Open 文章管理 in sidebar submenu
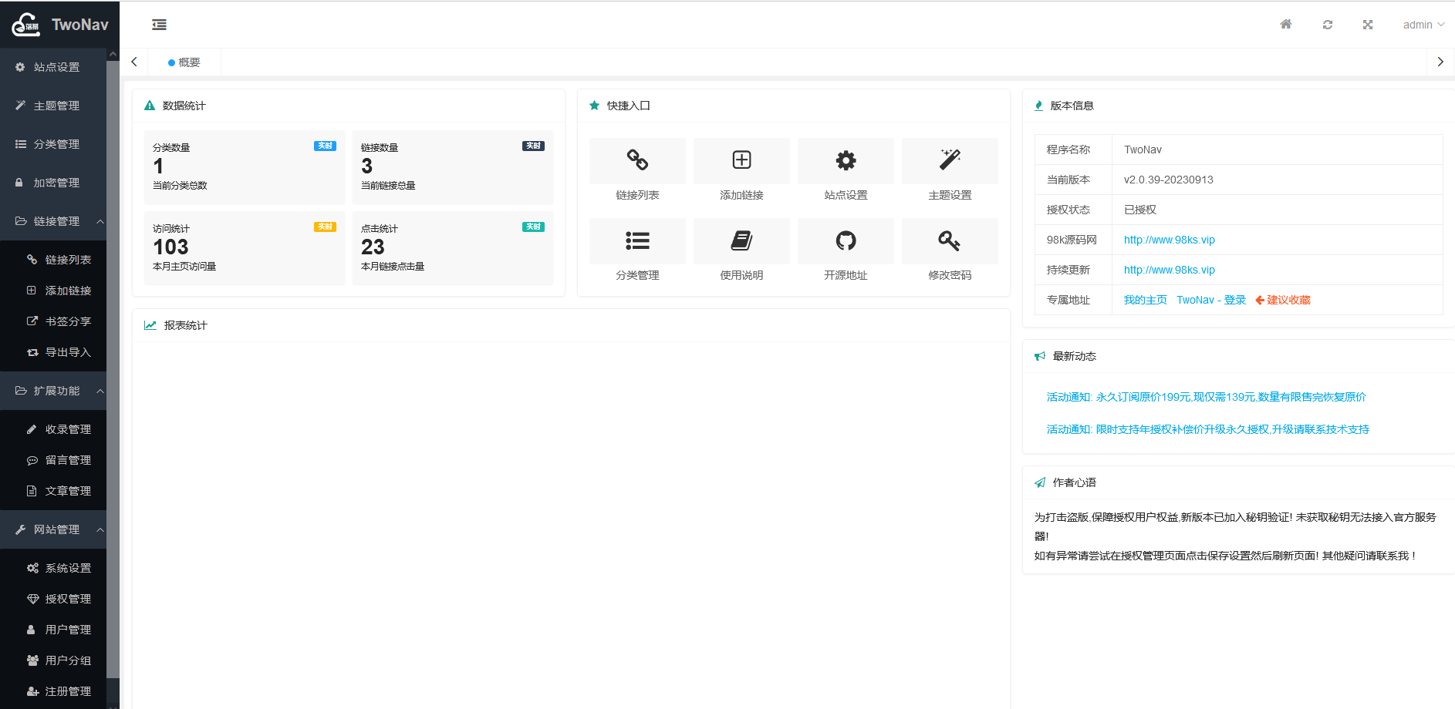Image resolution: width=1455 pixels, height=709 pixels. click(53, 491)
